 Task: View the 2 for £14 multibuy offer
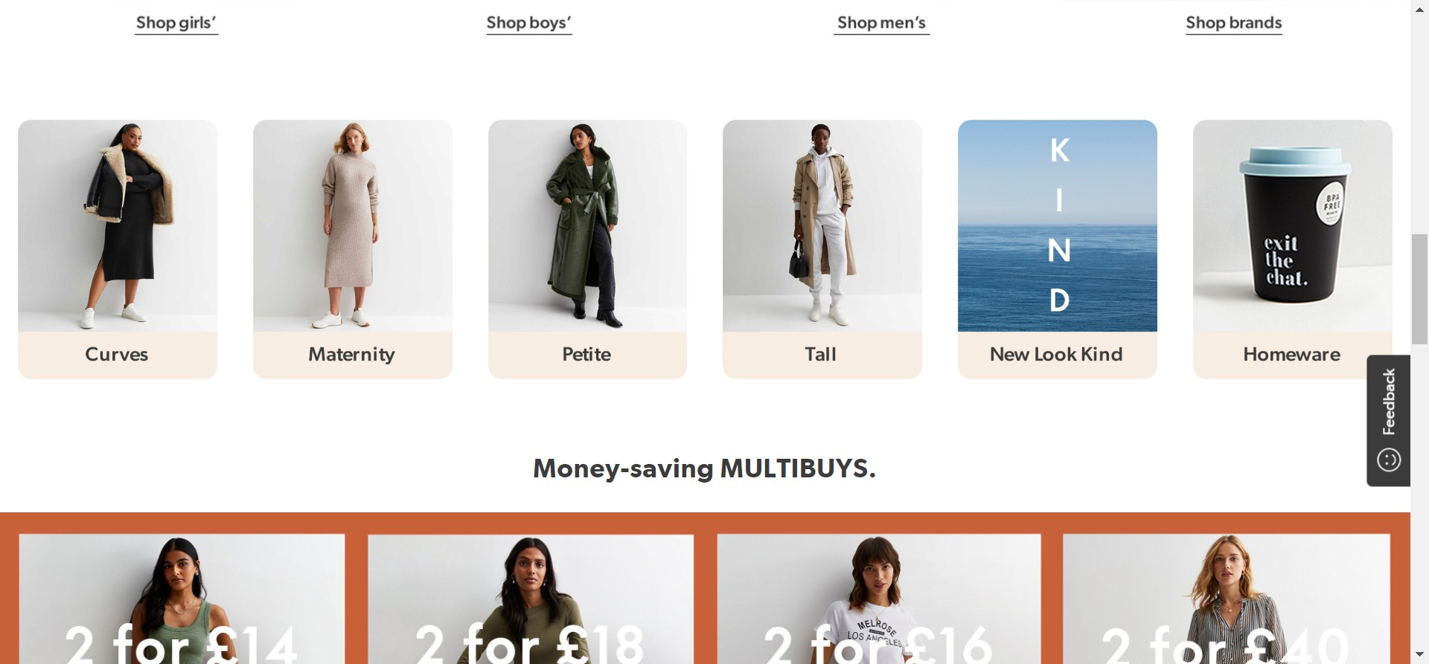(x=182, y=599)
